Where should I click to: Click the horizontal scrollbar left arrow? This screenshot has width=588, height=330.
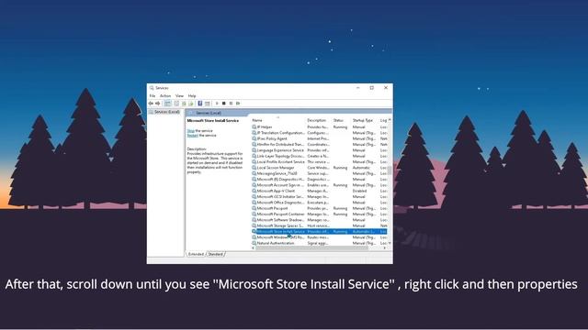click(x=254, y=248)
